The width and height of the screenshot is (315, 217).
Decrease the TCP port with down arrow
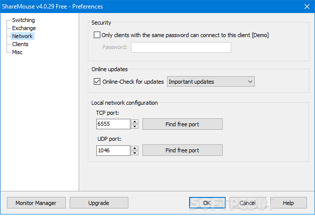134,126
